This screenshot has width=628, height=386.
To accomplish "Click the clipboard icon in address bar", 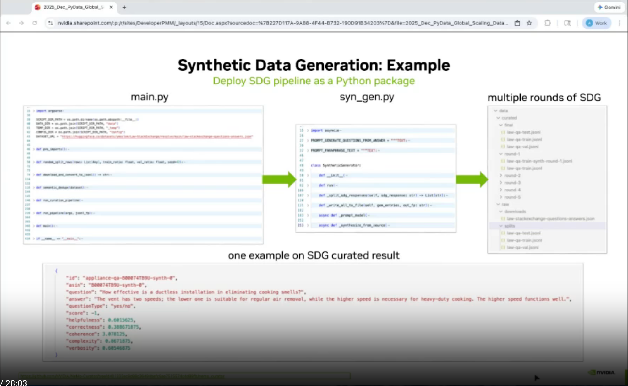I will tap(517, 23).
